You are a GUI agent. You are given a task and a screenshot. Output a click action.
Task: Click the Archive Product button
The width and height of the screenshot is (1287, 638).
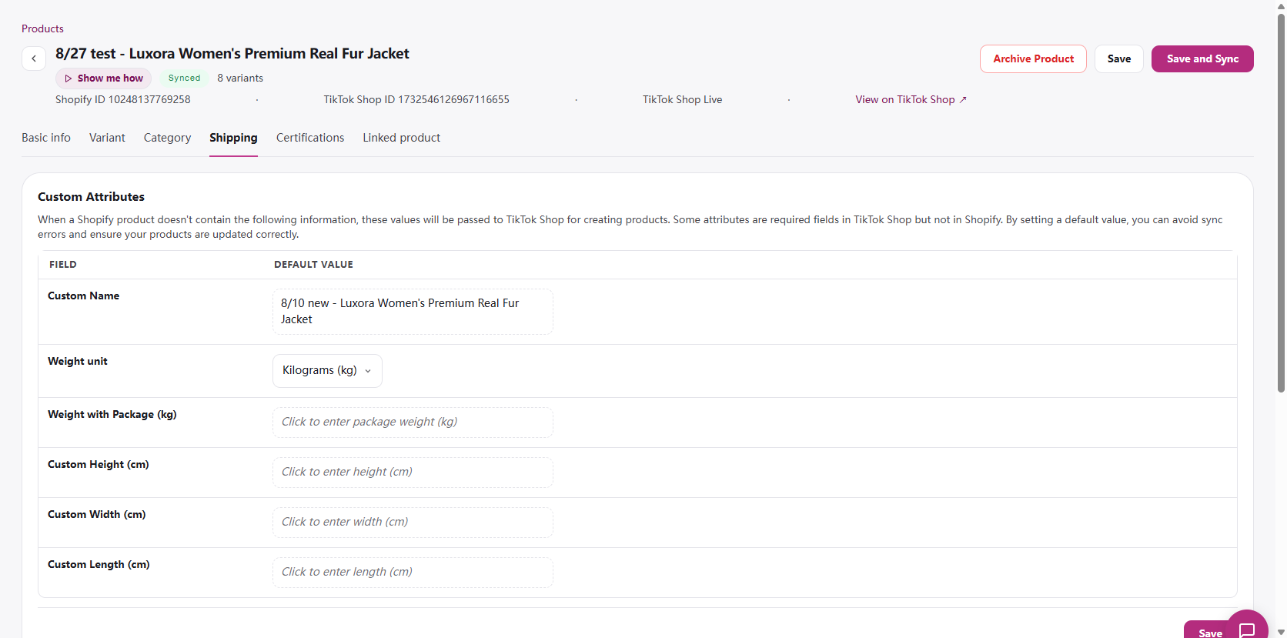tap(1033, 59)
